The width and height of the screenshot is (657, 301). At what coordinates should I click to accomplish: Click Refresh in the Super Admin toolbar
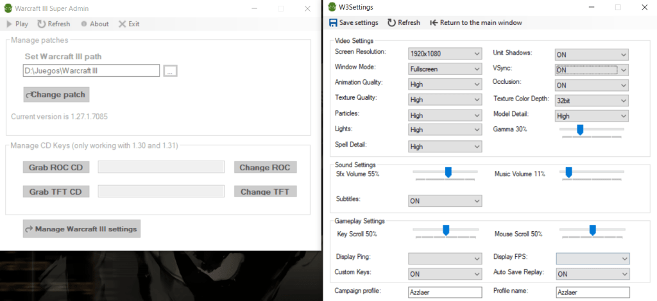[54, 24]
